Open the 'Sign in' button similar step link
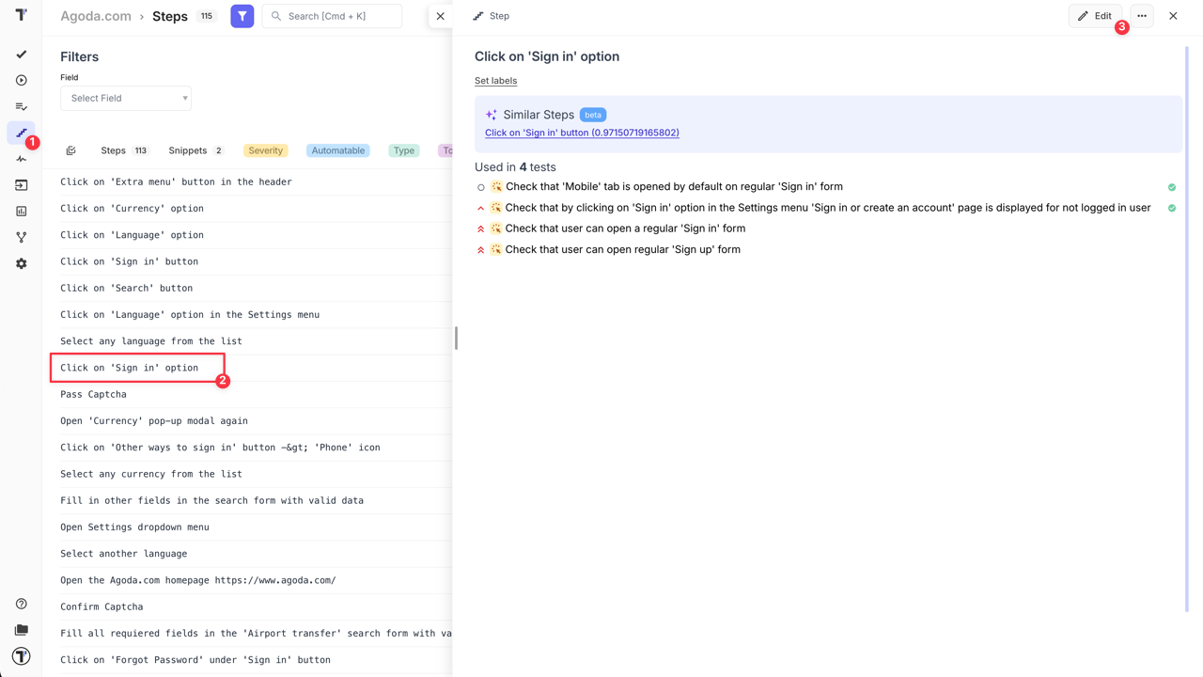Viewport: 1203px width, 677px height. point(582,133)
